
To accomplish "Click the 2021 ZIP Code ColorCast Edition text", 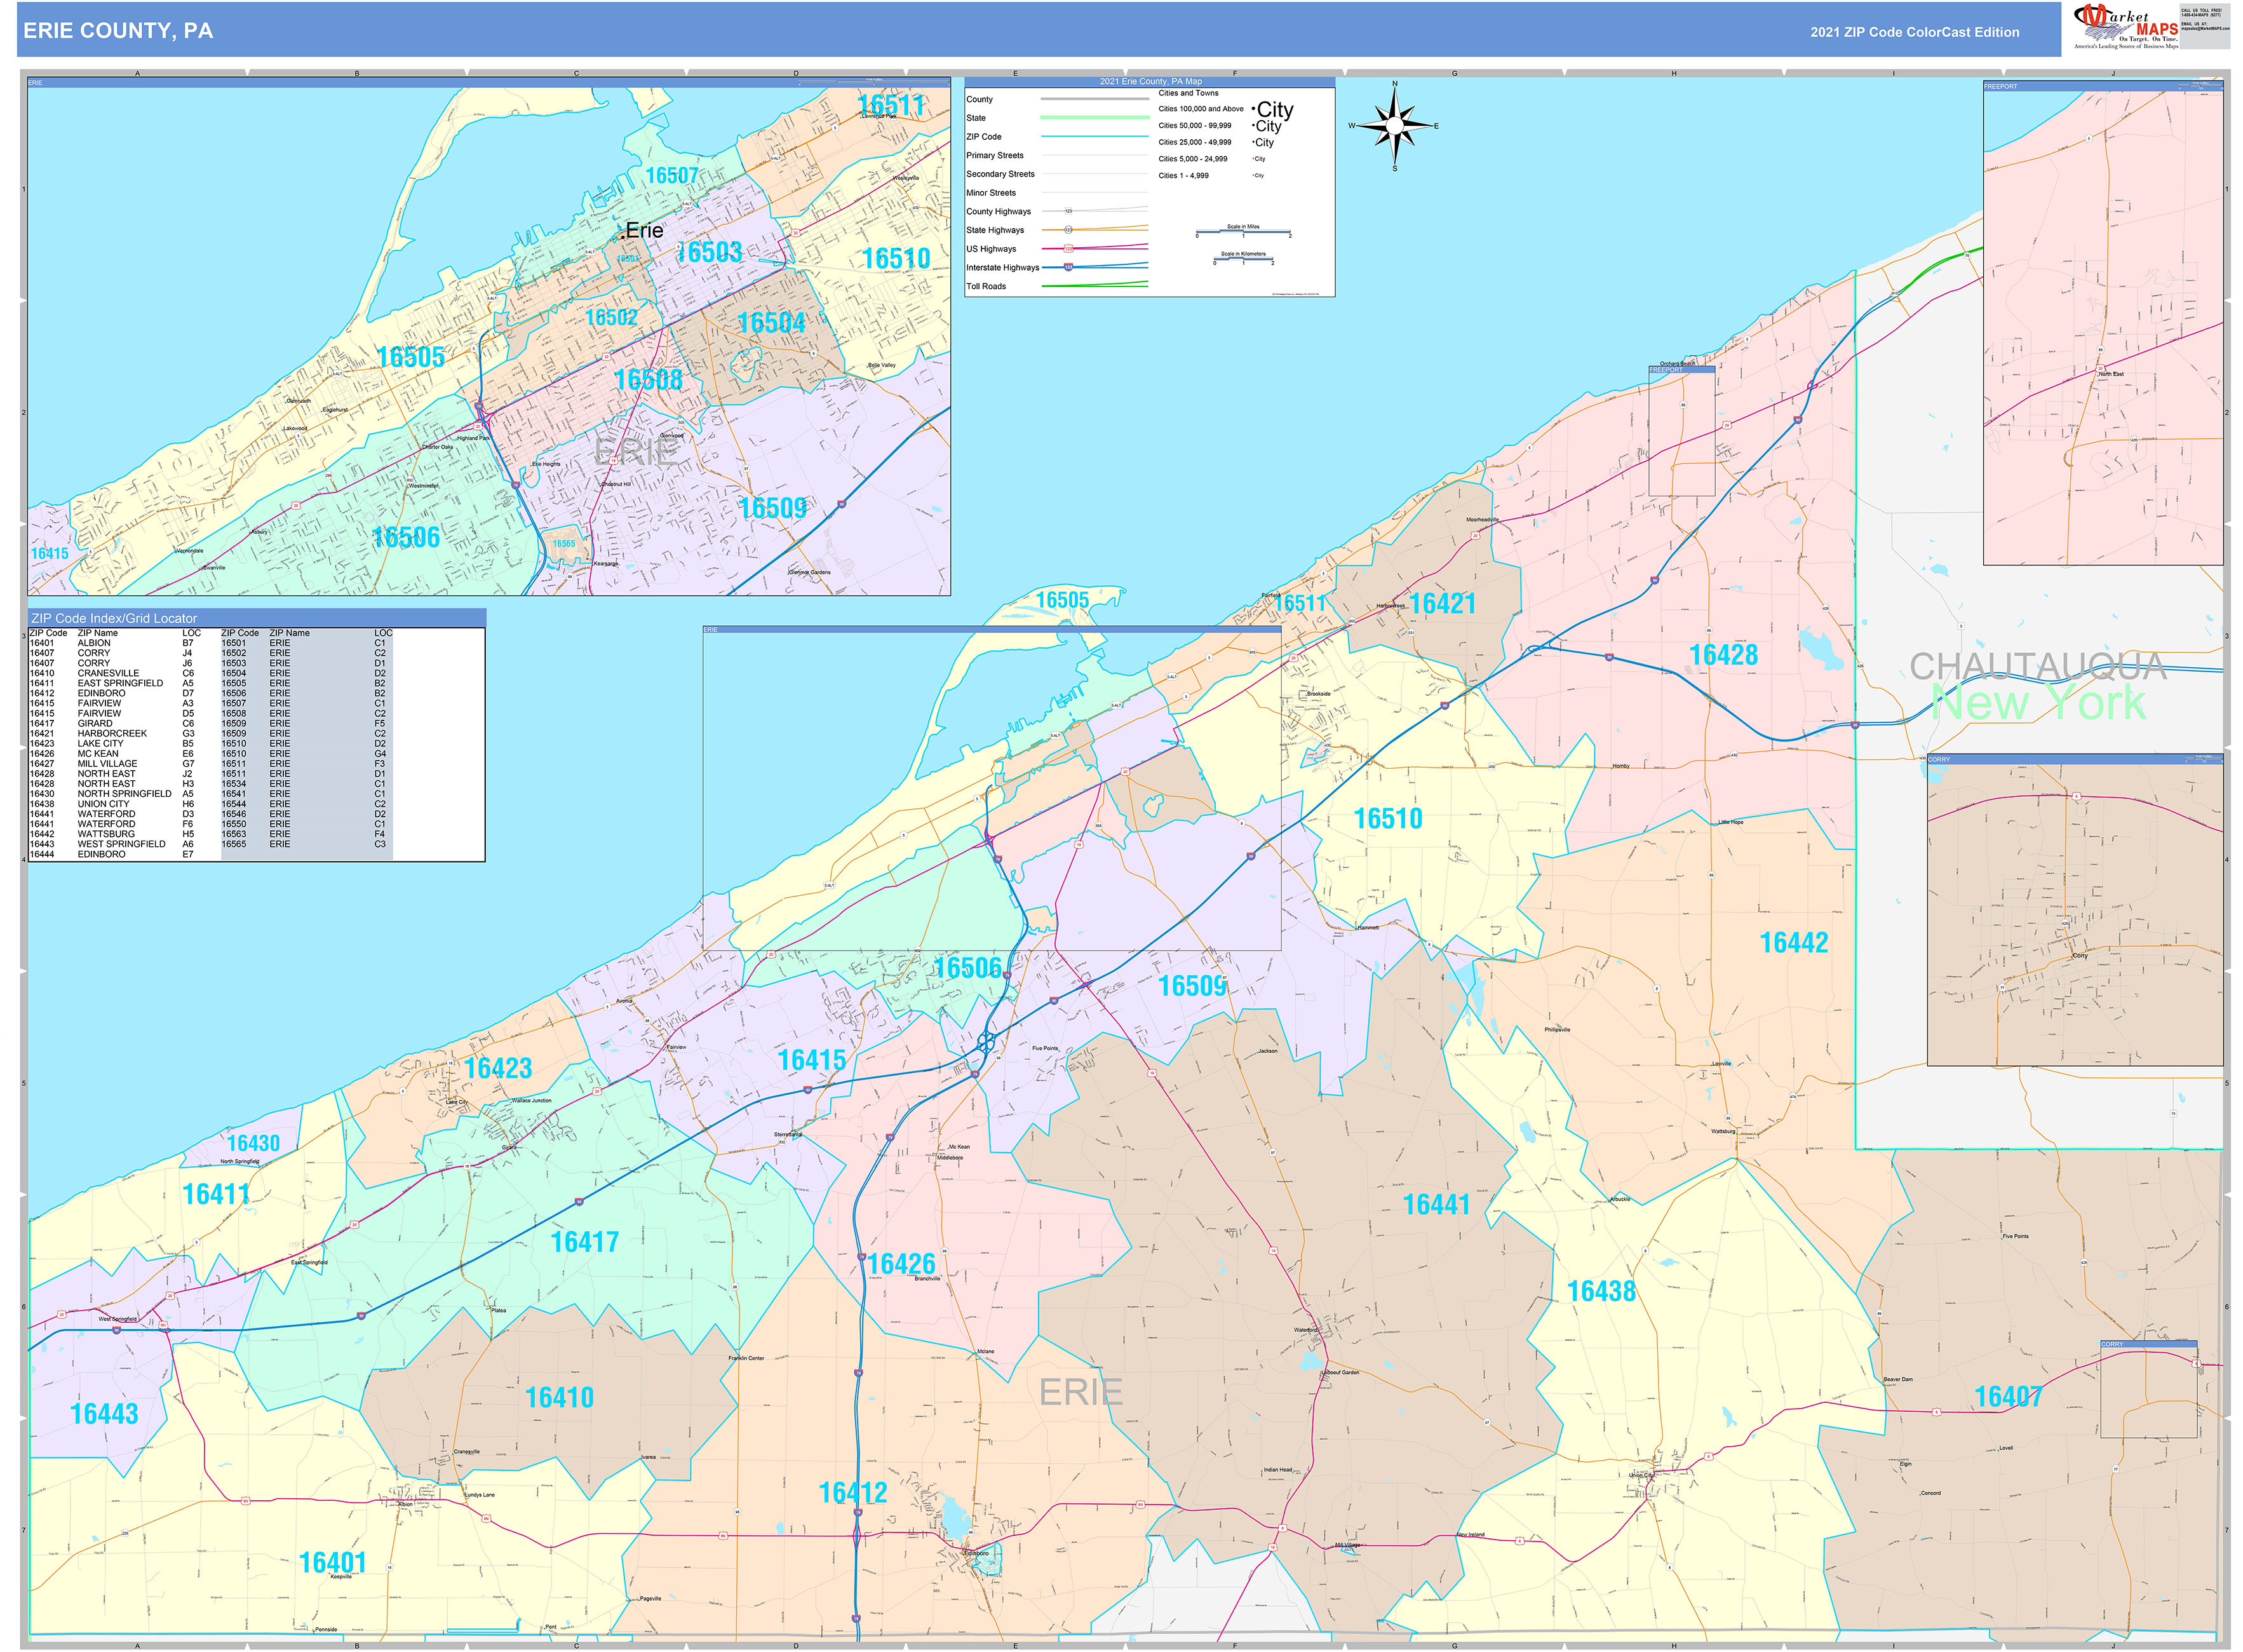I will pos(1914,32).
